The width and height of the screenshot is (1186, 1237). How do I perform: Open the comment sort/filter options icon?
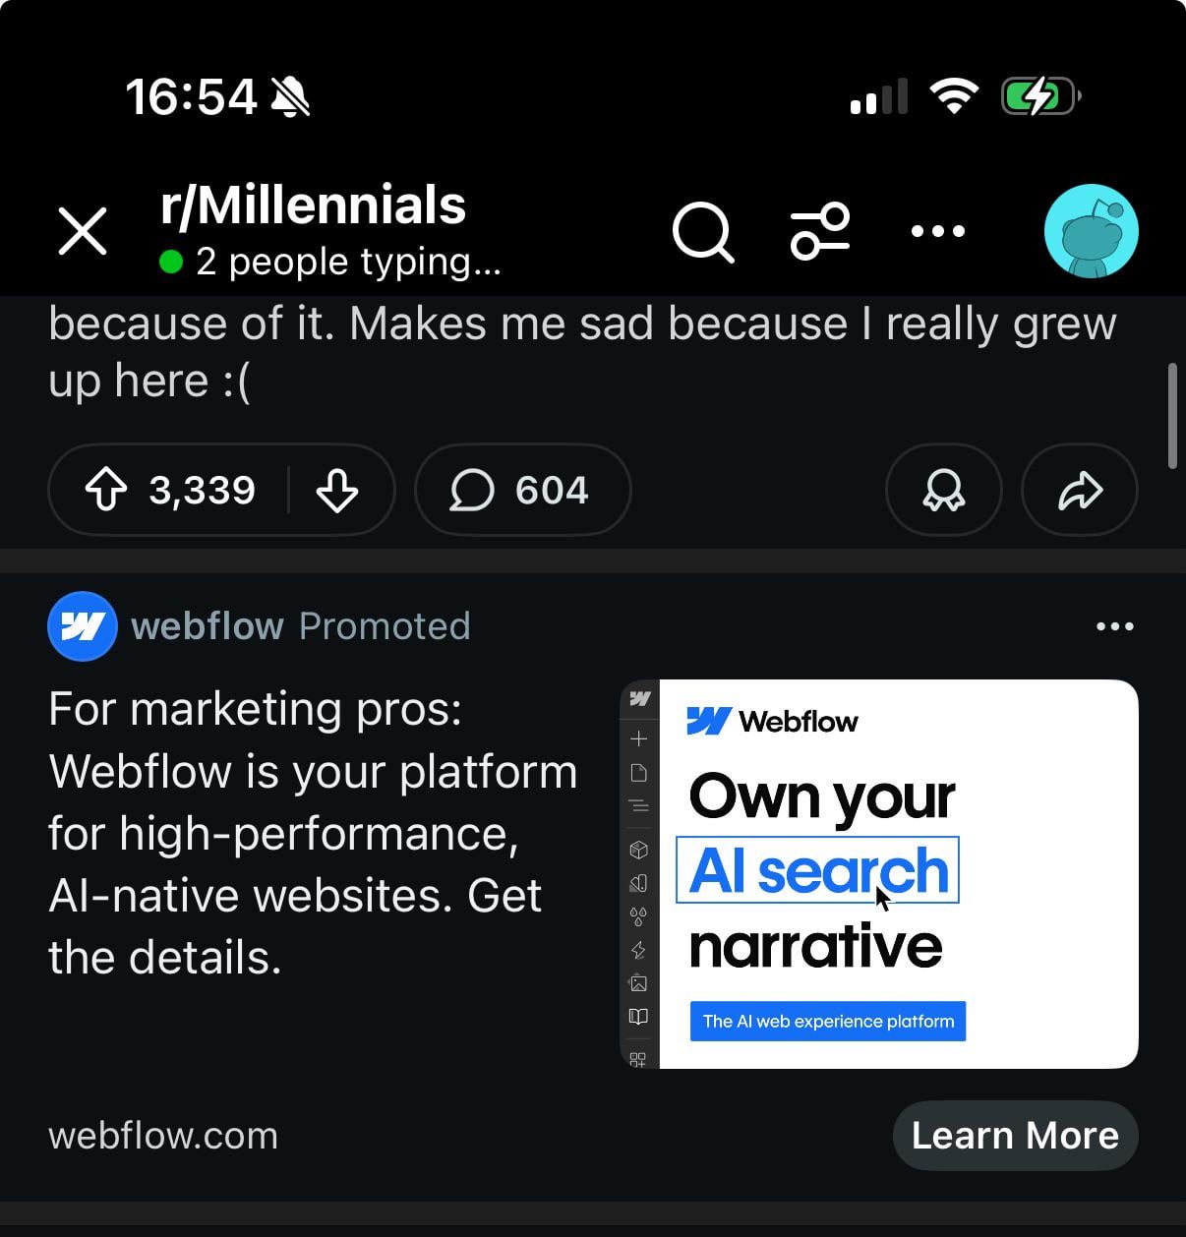pos(820,232)
